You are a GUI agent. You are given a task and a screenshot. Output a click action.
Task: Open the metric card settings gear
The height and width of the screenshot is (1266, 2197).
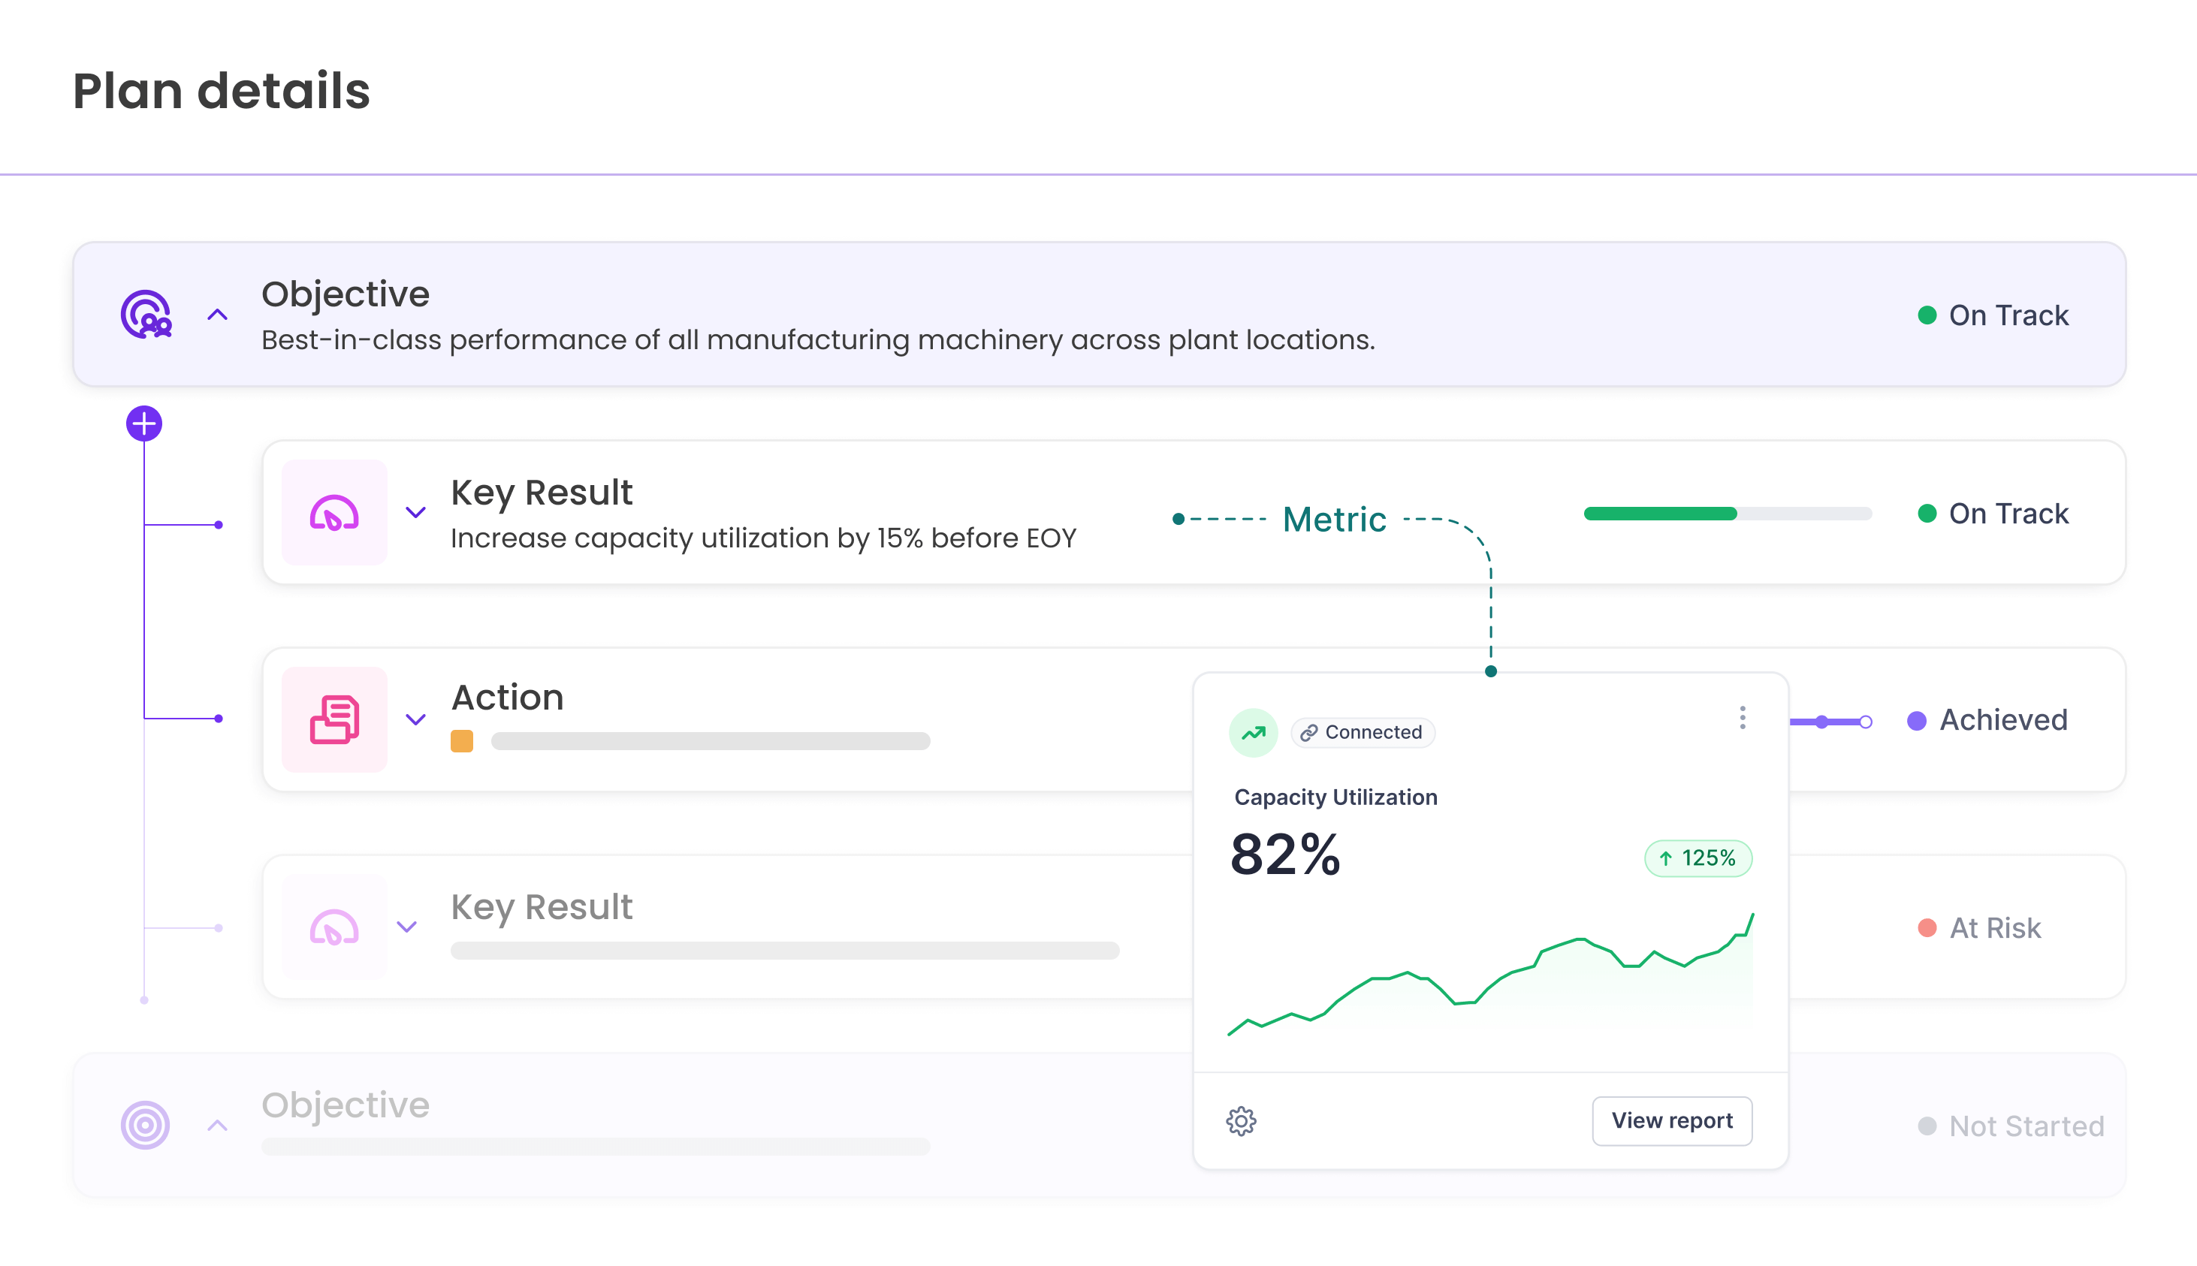coord(1241,1122)
